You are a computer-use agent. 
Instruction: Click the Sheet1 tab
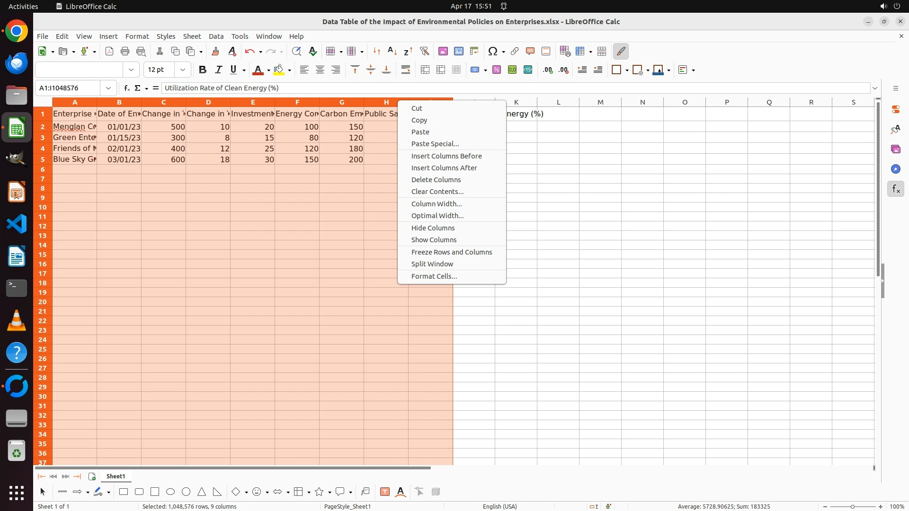click(x=116, y=476)
